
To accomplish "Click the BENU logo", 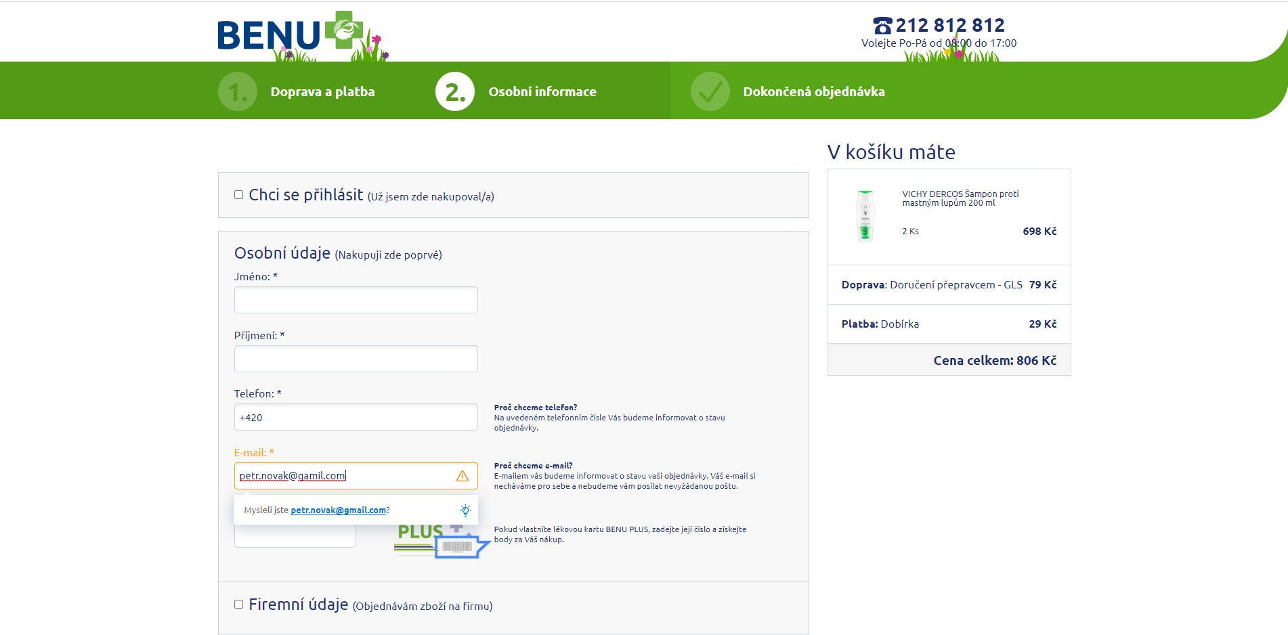I will tap(291, 34).
